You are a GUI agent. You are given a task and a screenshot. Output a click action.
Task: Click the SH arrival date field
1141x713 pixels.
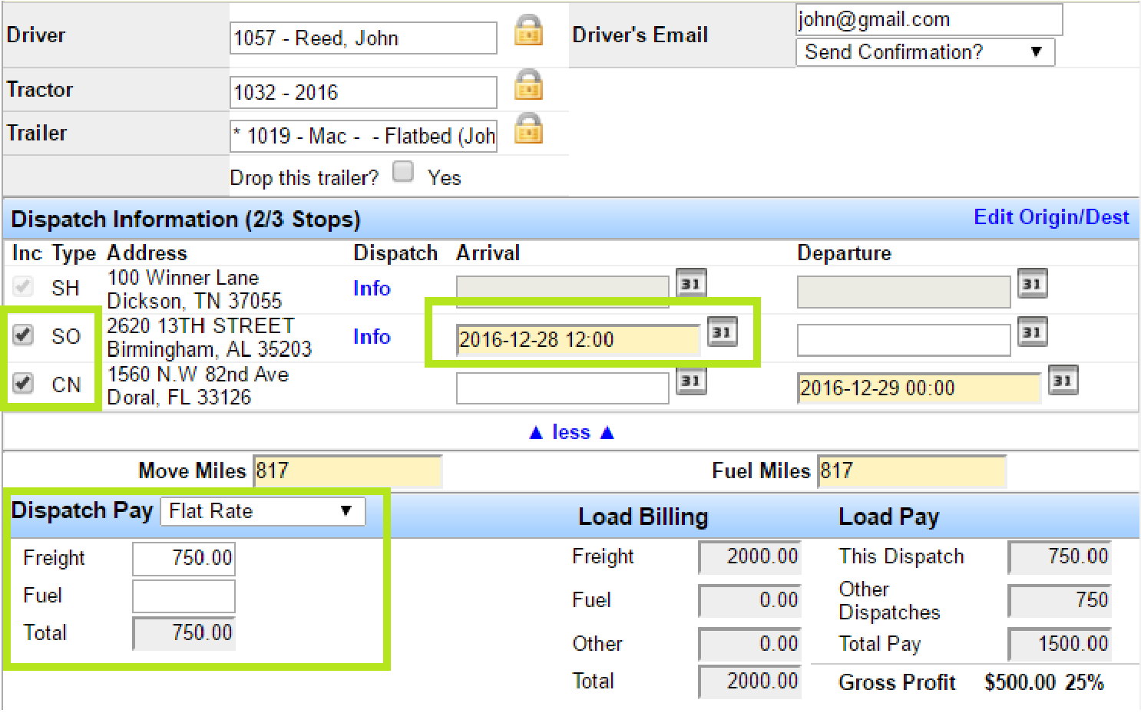[x=563, y=292]
